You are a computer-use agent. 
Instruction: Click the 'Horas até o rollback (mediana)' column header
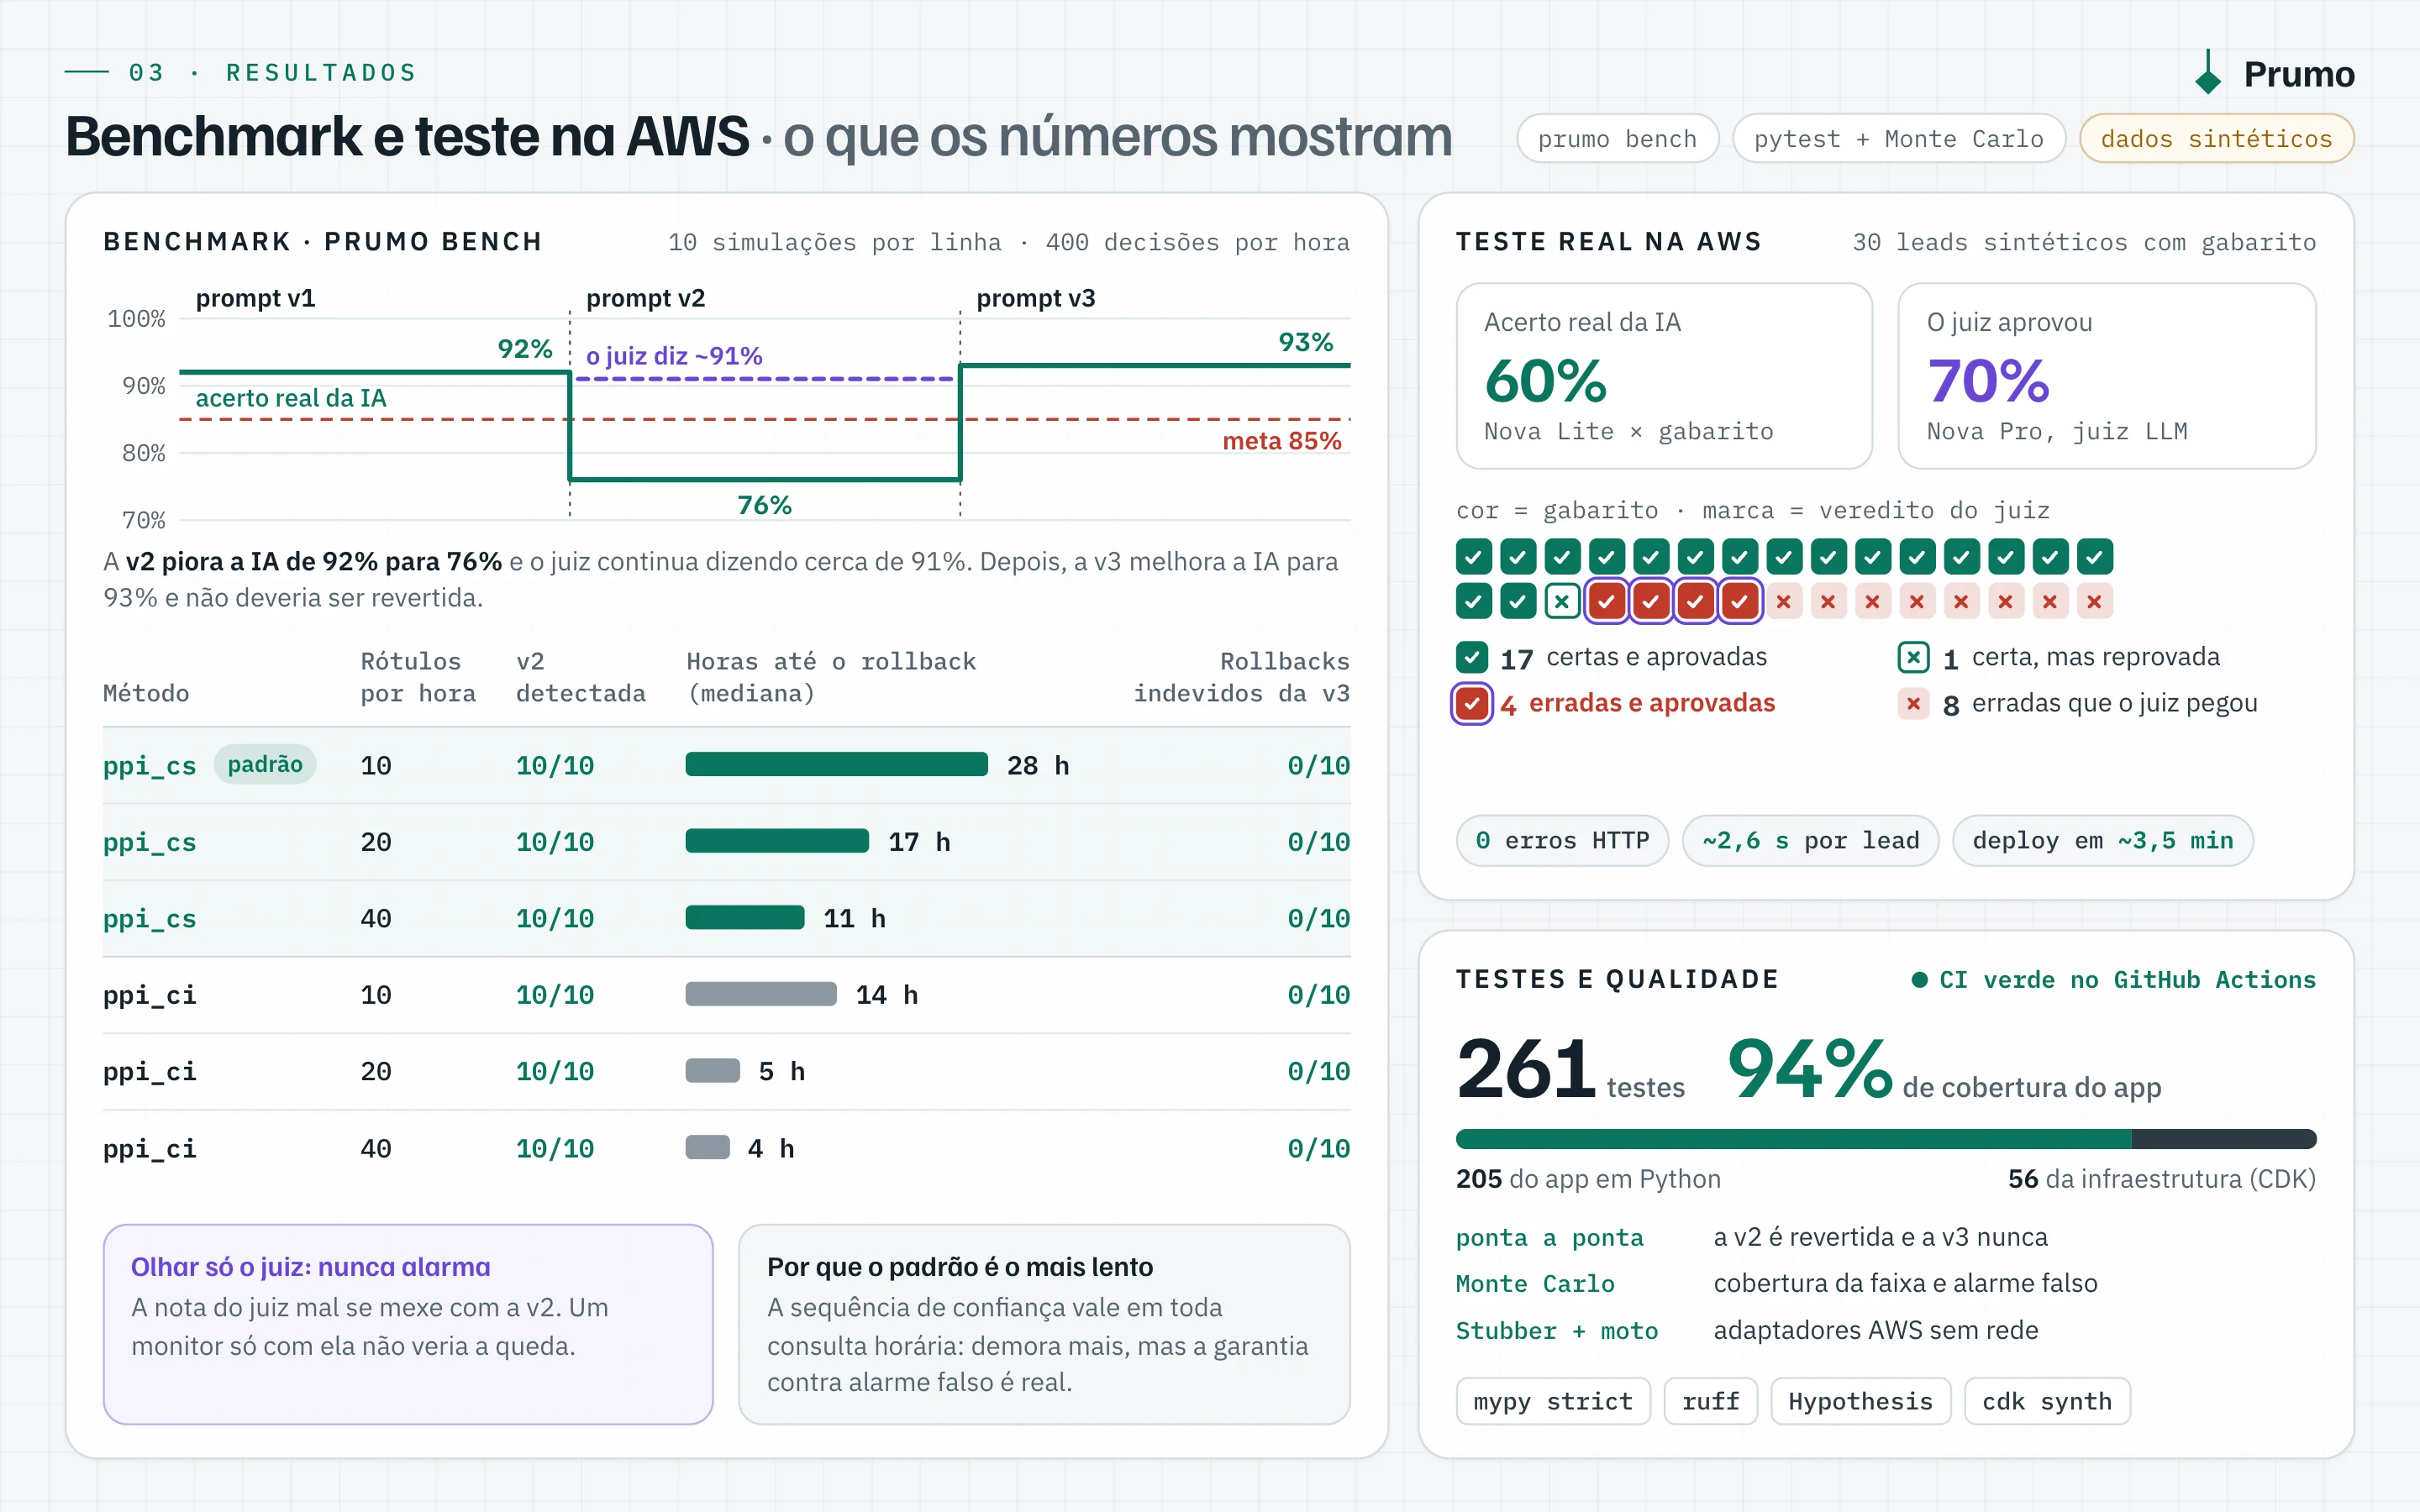click(x=830, y=677)
